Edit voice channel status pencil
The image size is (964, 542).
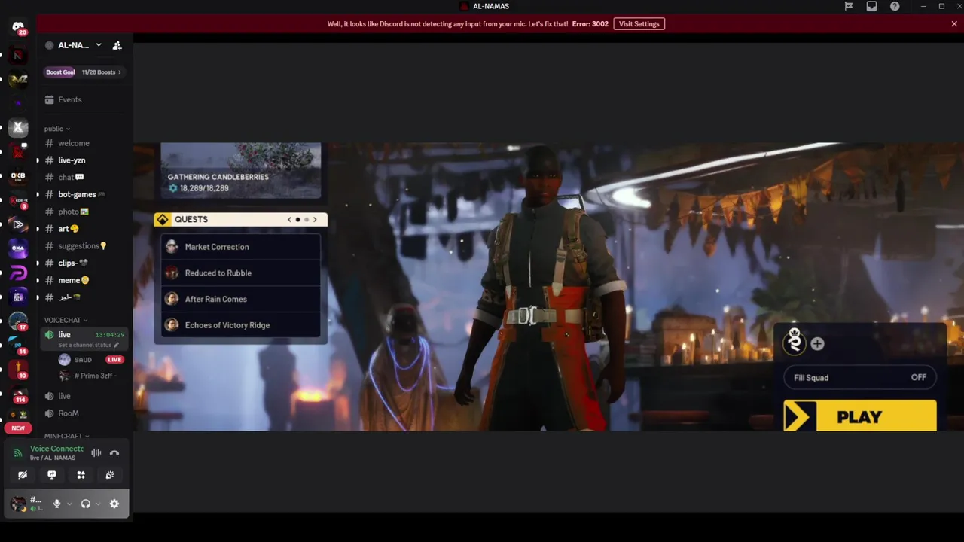click(117, 345)
